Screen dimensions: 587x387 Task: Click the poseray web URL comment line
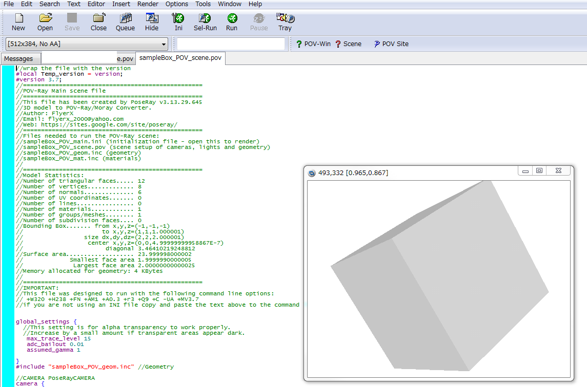tap(96, 124)
